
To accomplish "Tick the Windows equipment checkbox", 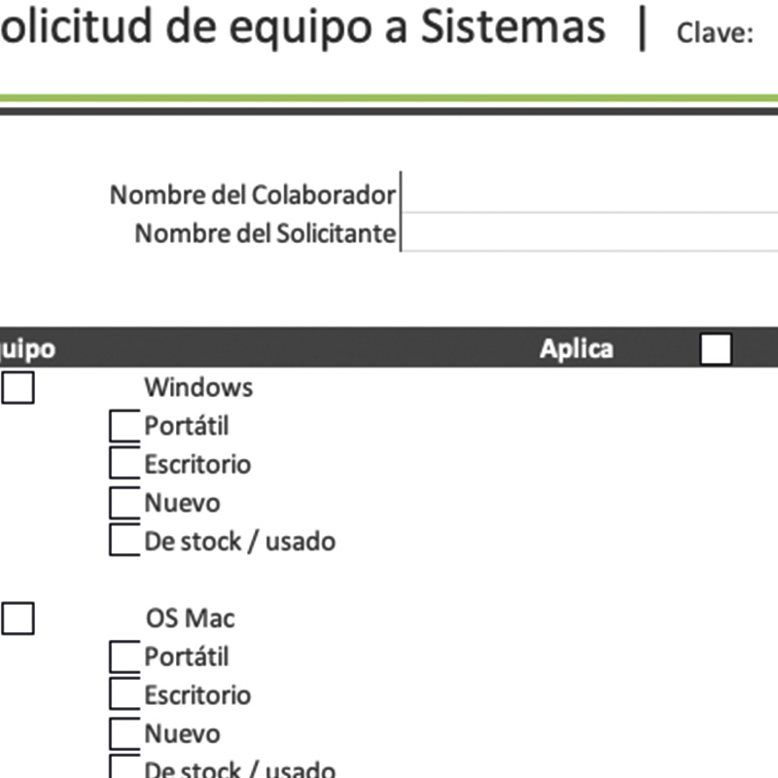I will coord(18,388).
